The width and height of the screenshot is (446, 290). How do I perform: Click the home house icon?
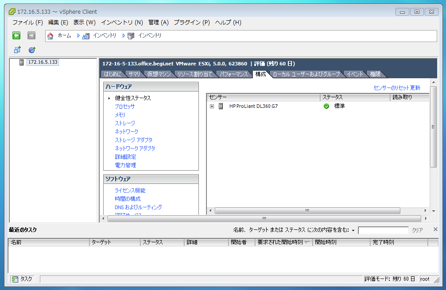tap(50, 36)
